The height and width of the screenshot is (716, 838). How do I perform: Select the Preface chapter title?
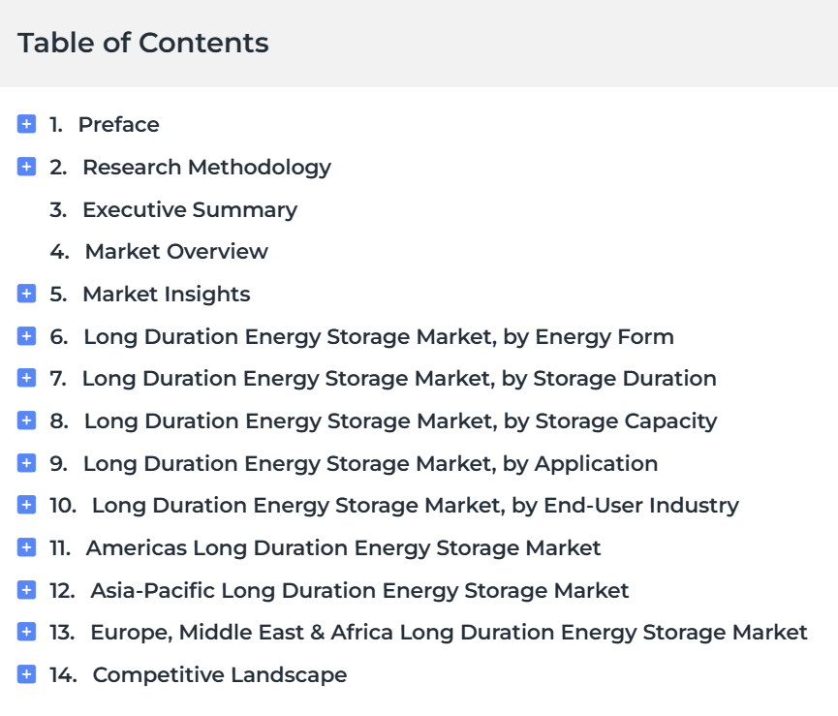click(118, 124)
